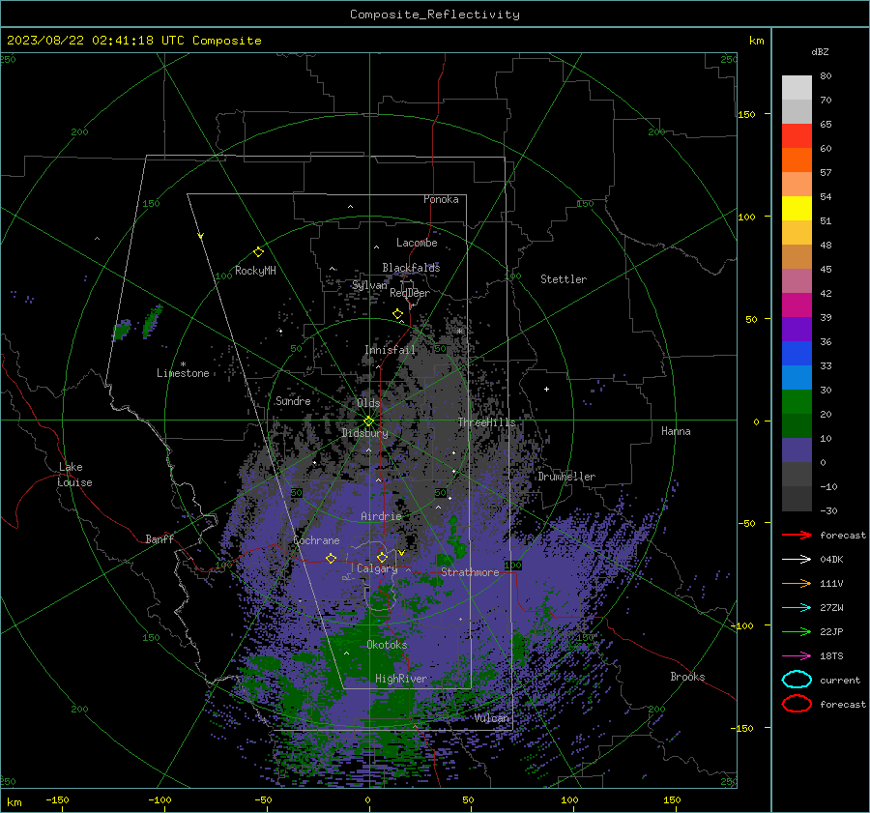Select the blue 33 dBZ color swatch
870x813 pixels.
click(797, 354)
